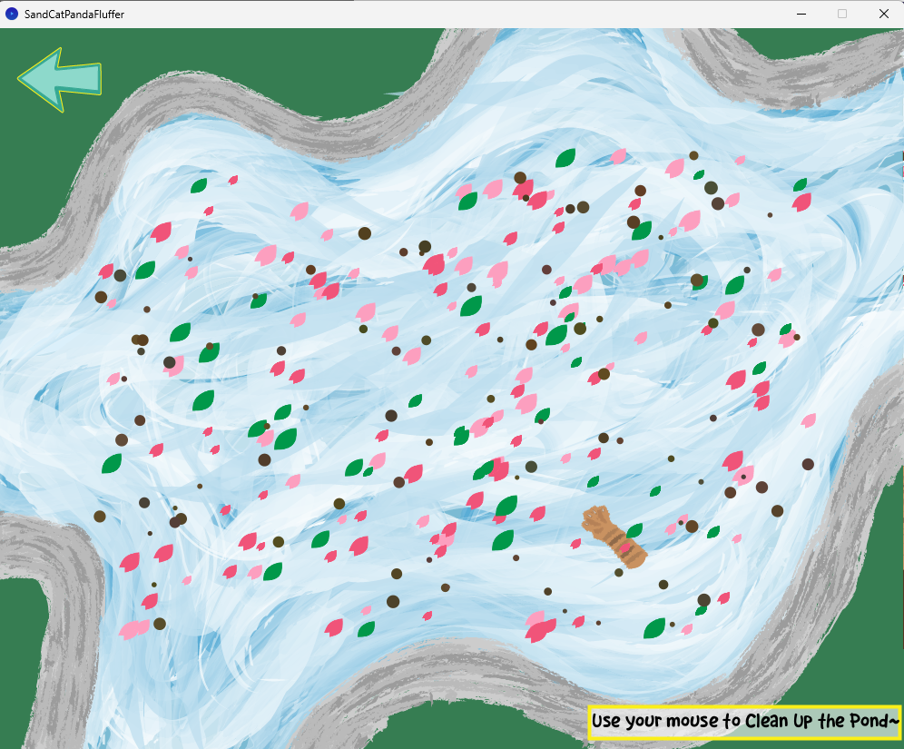The width and height of the screenshot is (904, 749).
Task: Click the orange tabby cat paw
Action: coord(614,537)
